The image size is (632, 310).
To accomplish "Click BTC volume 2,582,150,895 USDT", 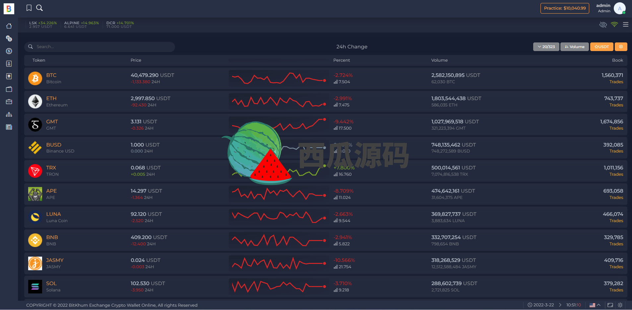I will tap(456, 75).
